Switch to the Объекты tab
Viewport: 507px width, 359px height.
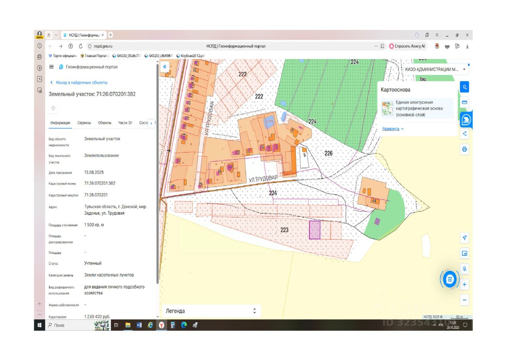click(105, 123)
